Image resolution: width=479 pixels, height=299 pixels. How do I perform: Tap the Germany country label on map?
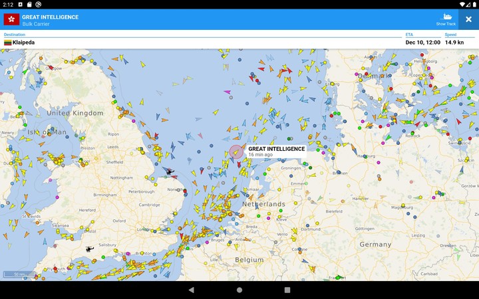tap(375, 245)
